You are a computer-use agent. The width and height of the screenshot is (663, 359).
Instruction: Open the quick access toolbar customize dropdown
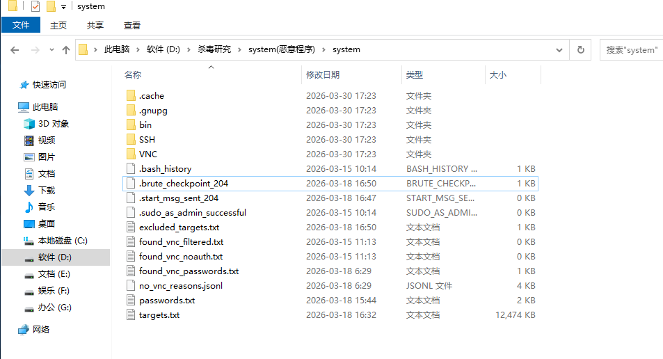(63, 7)
